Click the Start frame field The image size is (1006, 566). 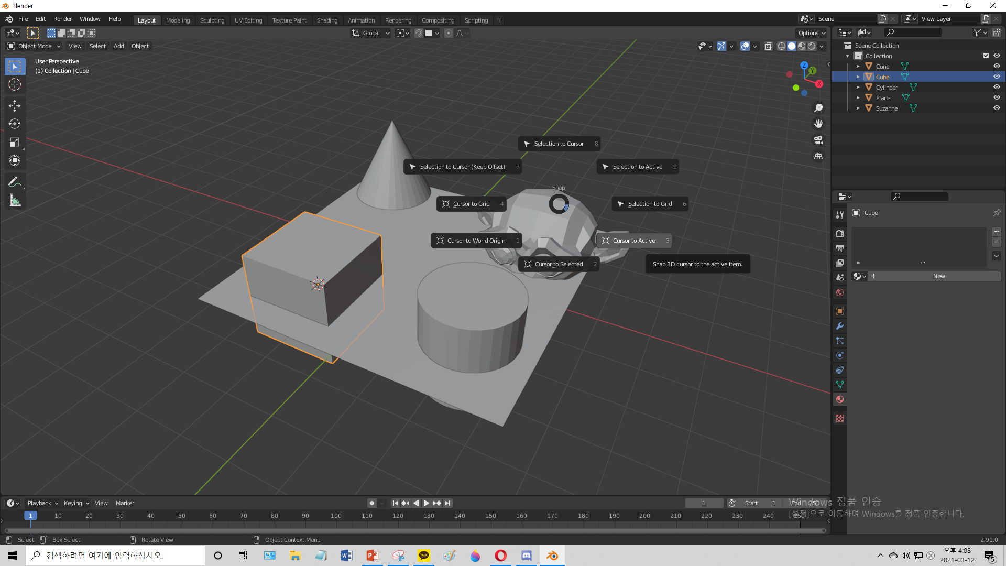pyautogui.click(x=760, y=503)
